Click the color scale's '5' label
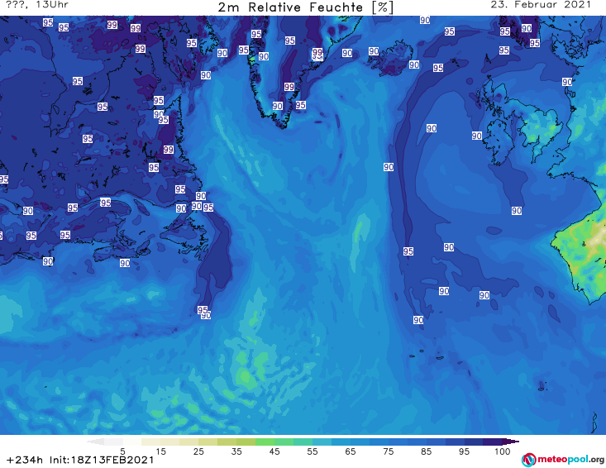Screen dimensions: 606x468 point(122,451)
